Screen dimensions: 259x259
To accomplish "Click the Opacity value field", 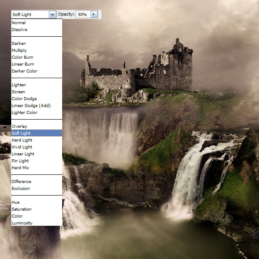I will [x=82, y=14].
